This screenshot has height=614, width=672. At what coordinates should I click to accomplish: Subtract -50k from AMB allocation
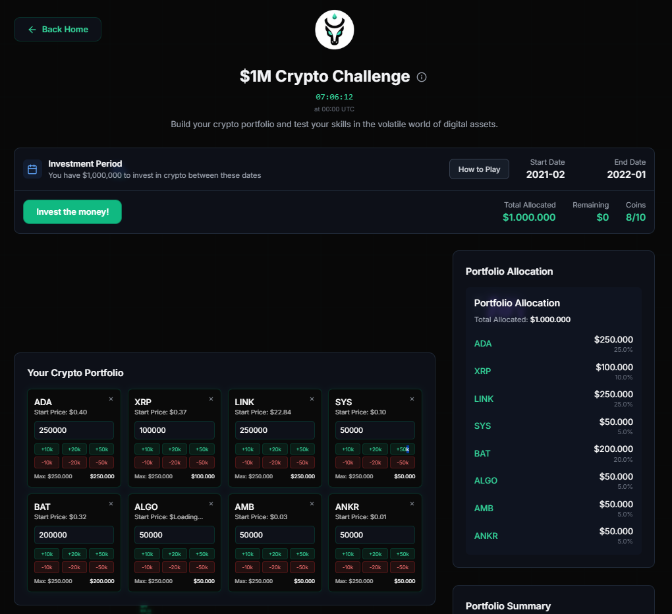302,567
